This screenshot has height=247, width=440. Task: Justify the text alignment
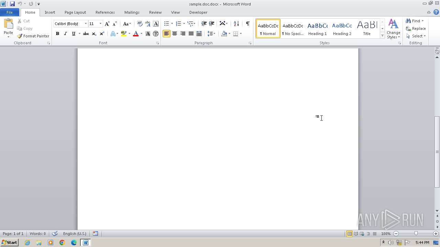(x=191, y=34)
